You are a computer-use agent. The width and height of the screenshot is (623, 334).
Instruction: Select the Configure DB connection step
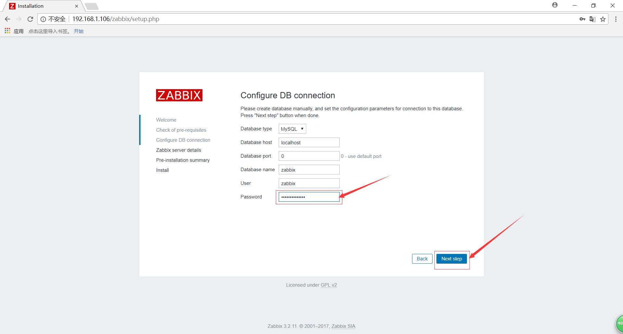tap(183, 140)
